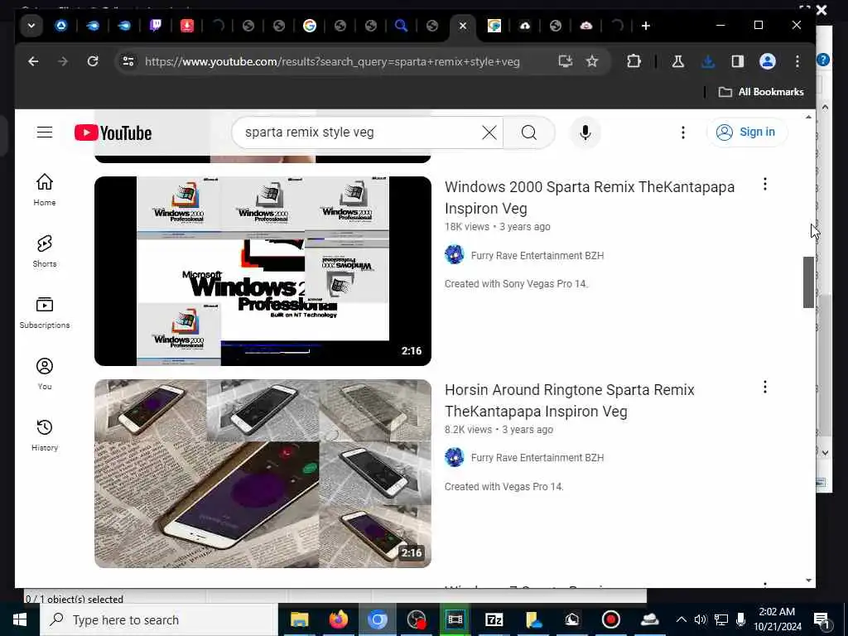This screenshot has height=636, width=848.
Task: Open Windows 2000 Sparta Remix video title
Action: tap(590, 197)
